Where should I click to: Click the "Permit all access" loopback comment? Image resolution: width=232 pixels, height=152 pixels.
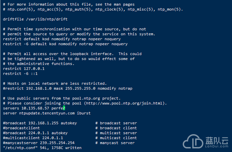click(x=72, y=54)
